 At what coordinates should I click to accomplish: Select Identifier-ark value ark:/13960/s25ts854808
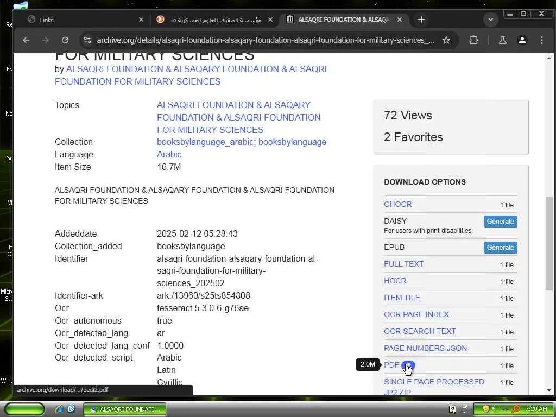(x=204, y=296)
